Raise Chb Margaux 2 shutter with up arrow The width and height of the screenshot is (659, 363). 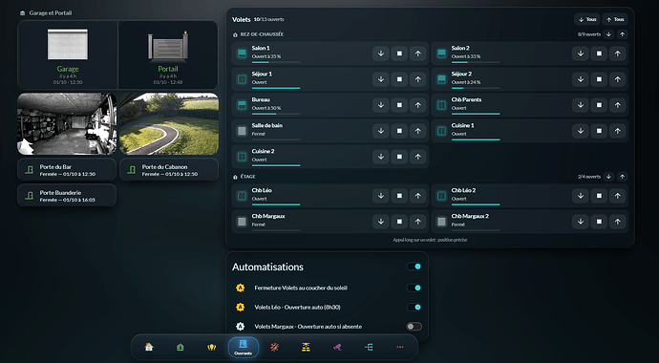617,222
